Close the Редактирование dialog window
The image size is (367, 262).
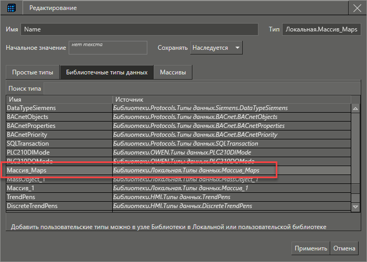[x=357, y=8]
